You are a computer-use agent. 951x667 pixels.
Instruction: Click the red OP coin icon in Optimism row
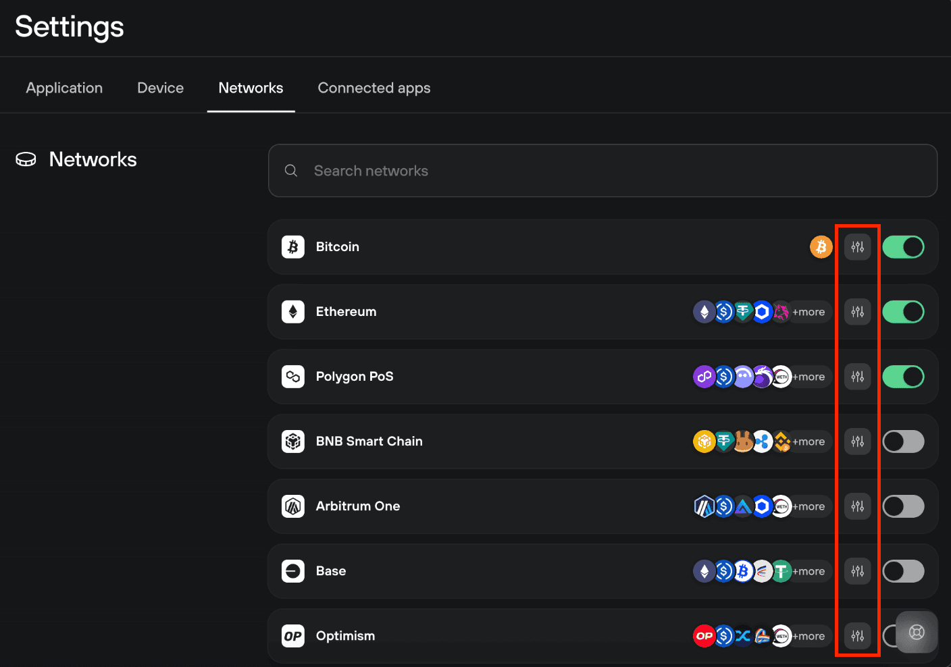click(x=704, y=636)
